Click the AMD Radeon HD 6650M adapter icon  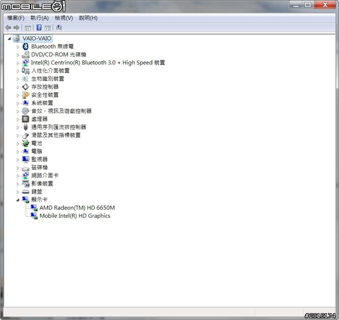coord(34,208)
